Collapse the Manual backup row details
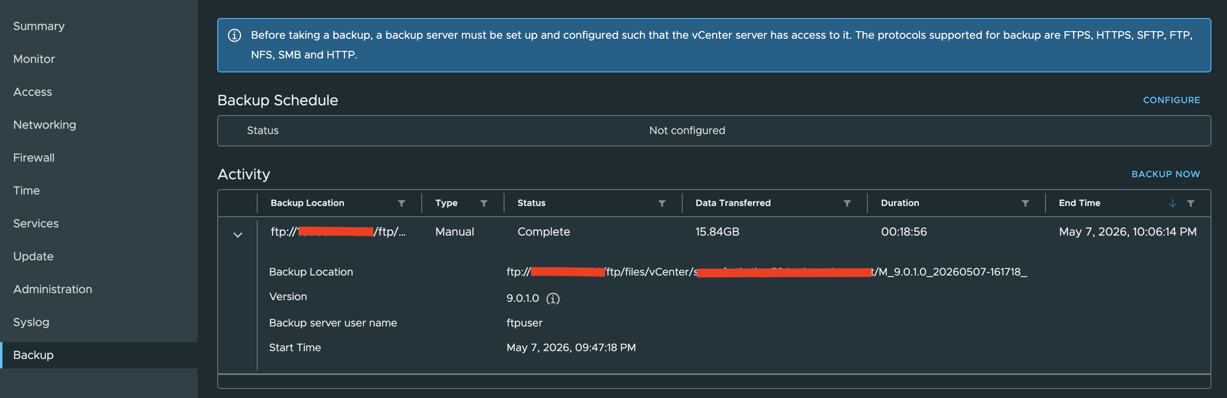Viewport: 1227px width, 398px height. tap(238, 235)
